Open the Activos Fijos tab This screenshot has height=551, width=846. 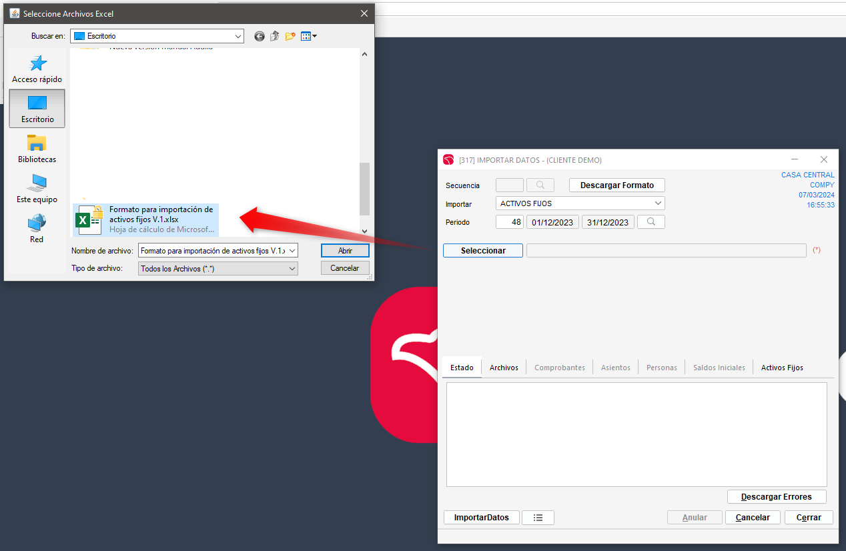tap(782, 368)
